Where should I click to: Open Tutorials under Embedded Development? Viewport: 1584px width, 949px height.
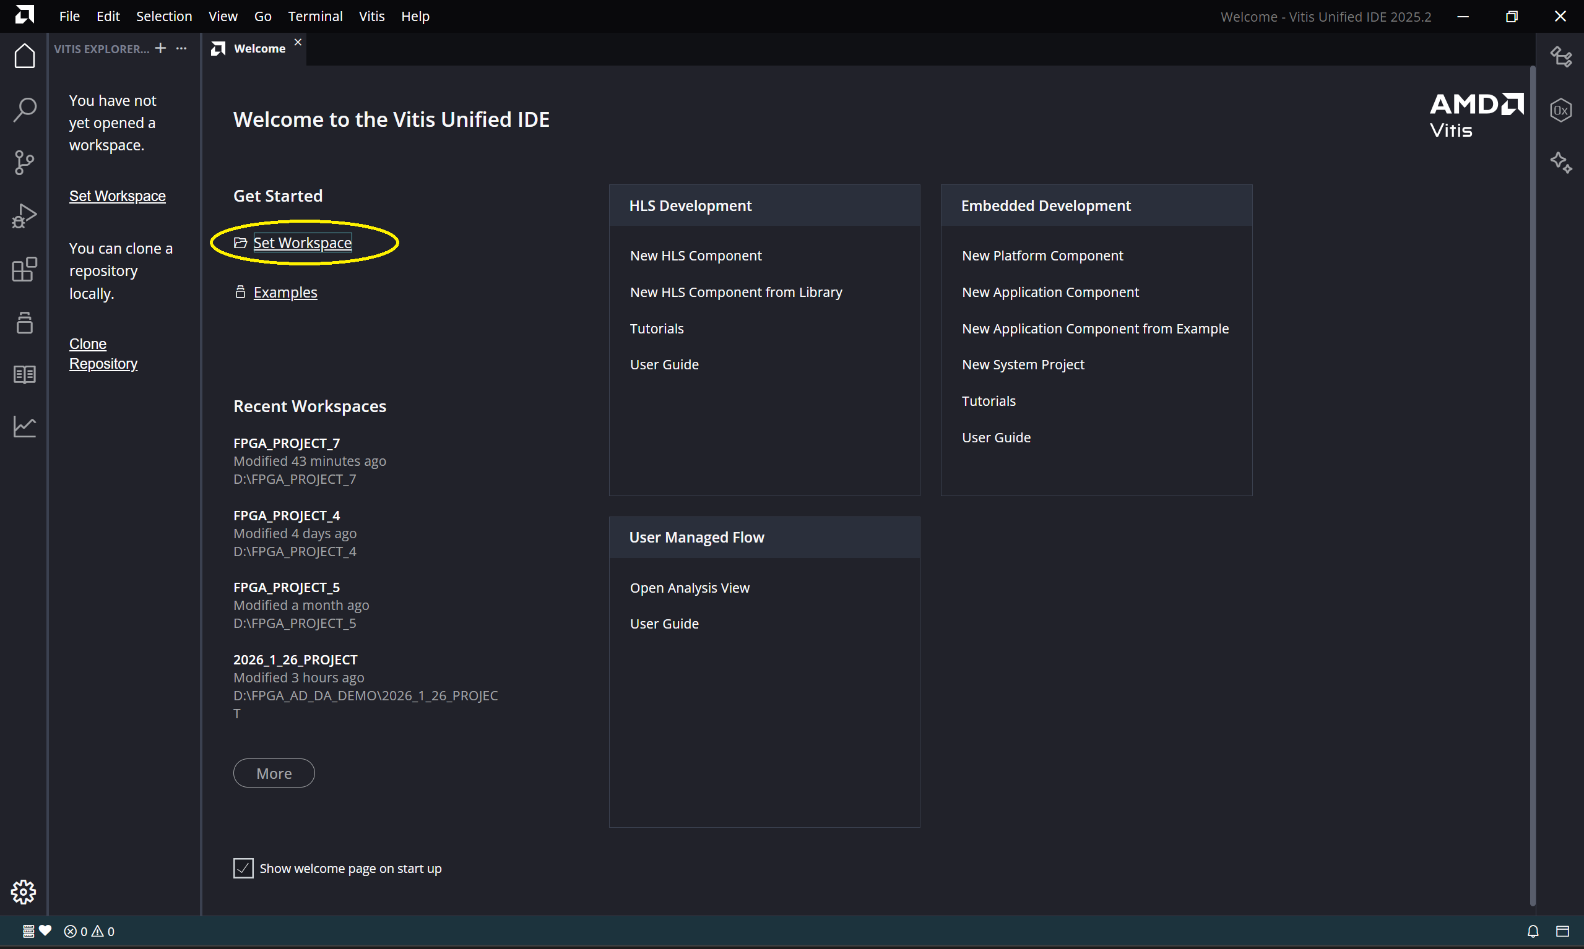[x=989, y=401]
